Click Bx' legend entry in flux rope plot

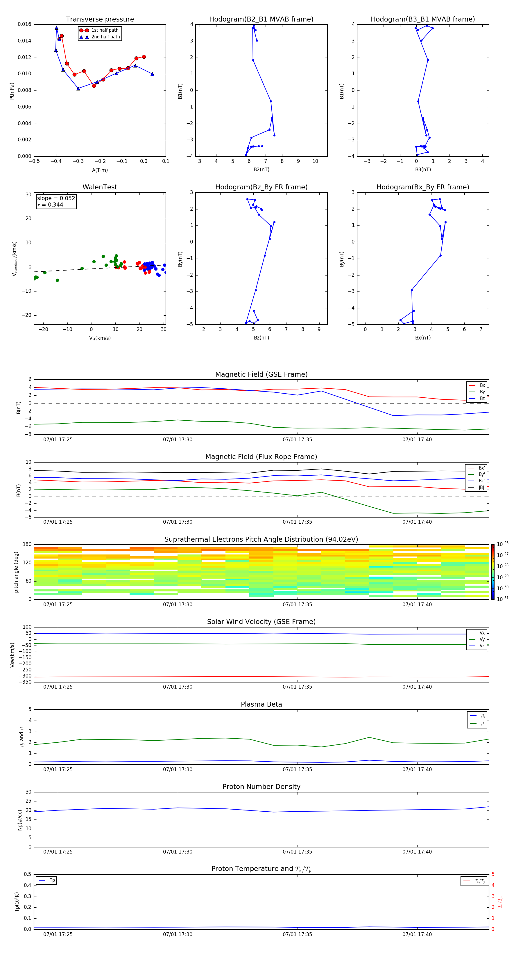pyautogui.click(x=477, y=468)
